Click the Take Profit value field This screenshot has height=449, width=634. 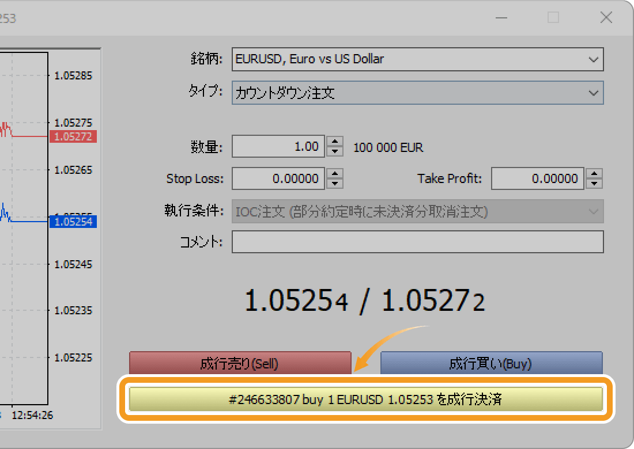point(537,178)
